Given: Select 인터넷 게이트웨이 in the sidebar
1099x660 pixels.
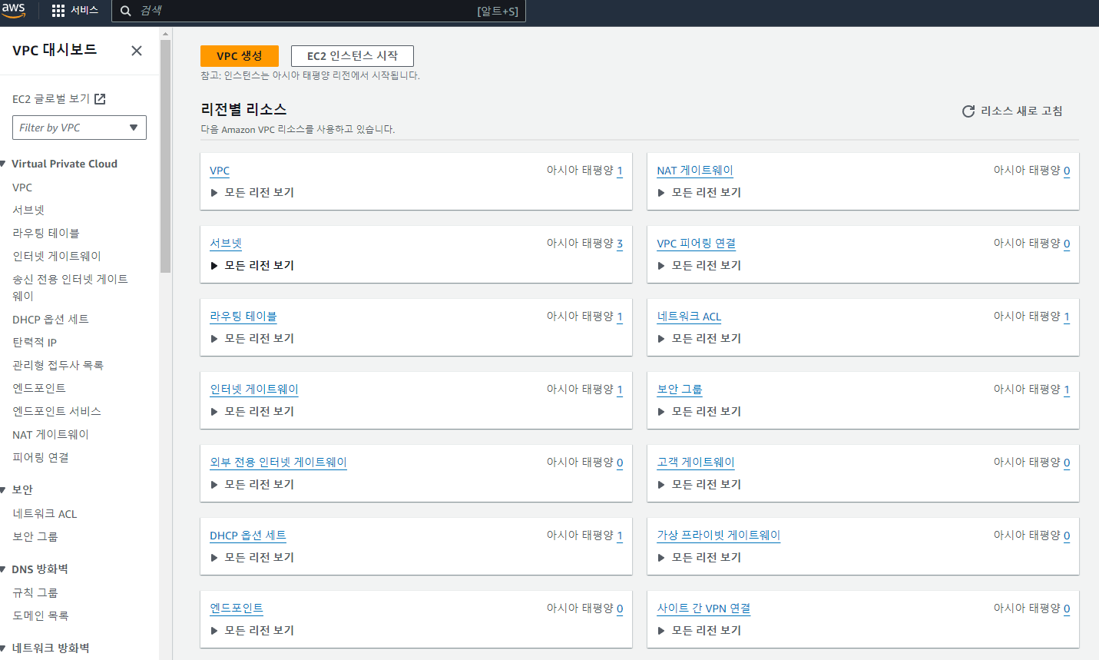Looking at the screenshot, I should click(57, 256).
